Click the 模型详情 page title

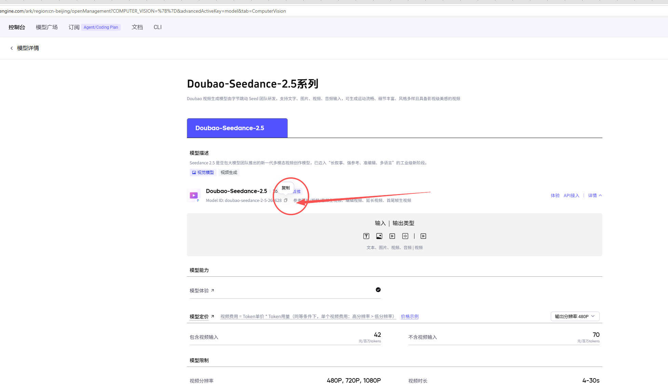pos(28,48)
